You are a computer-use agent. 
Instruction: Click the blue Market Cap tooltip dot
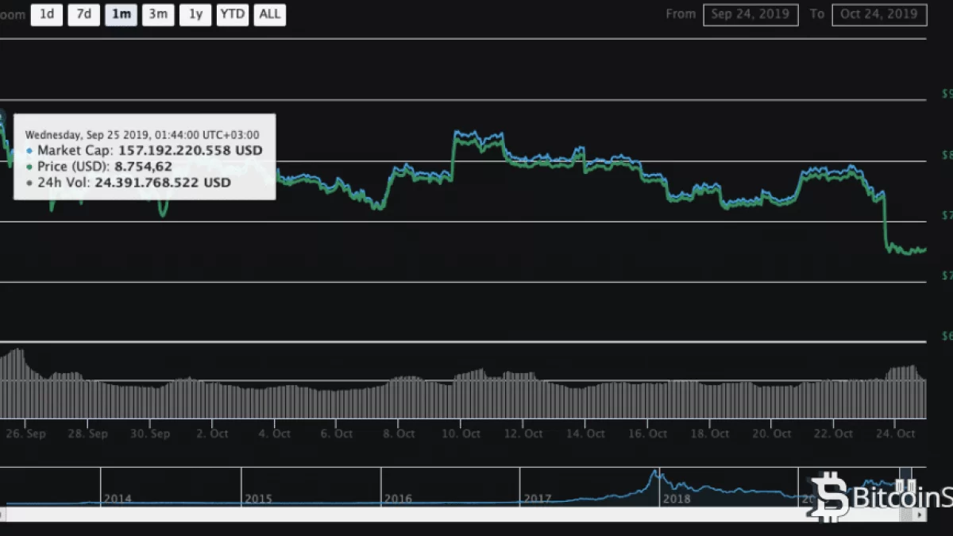[x=30, y=150]
